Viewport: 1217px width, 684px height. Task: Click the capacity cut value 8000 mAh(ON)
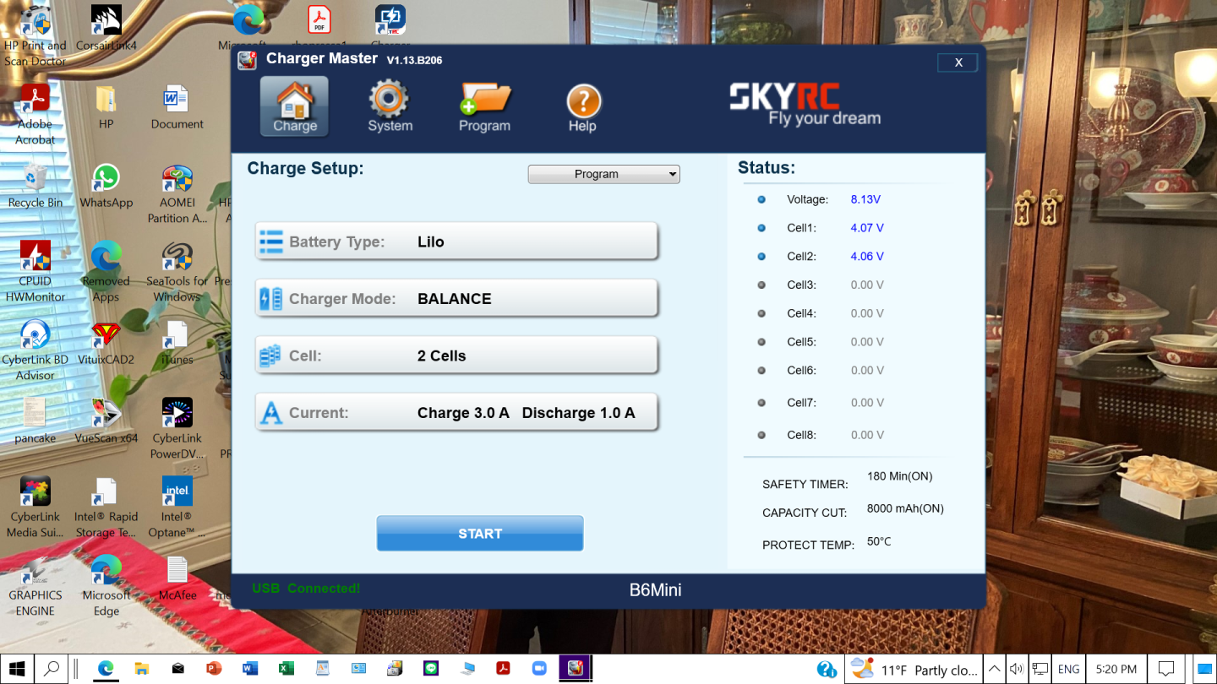pyautogui.click(x=905, y=508)
